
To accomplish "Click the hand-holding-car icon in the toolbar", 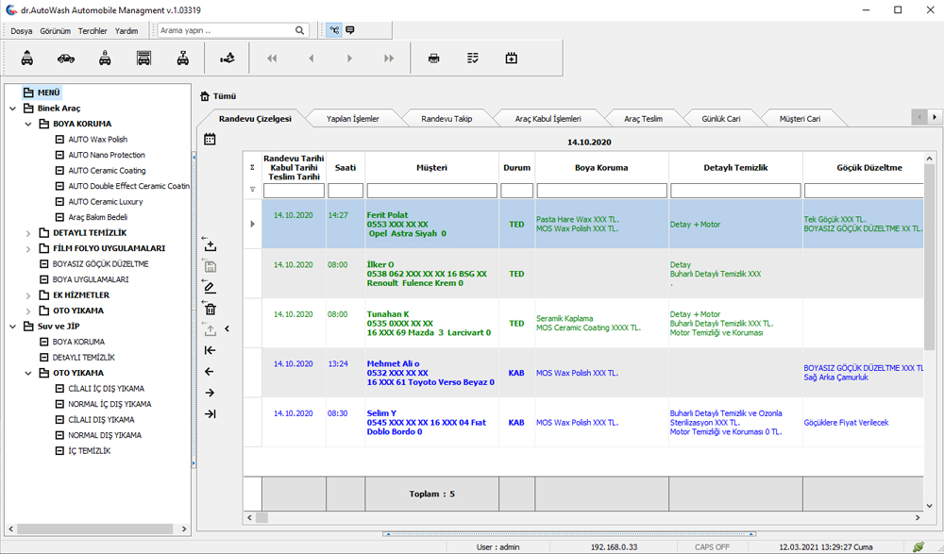I will coord(227,59).
